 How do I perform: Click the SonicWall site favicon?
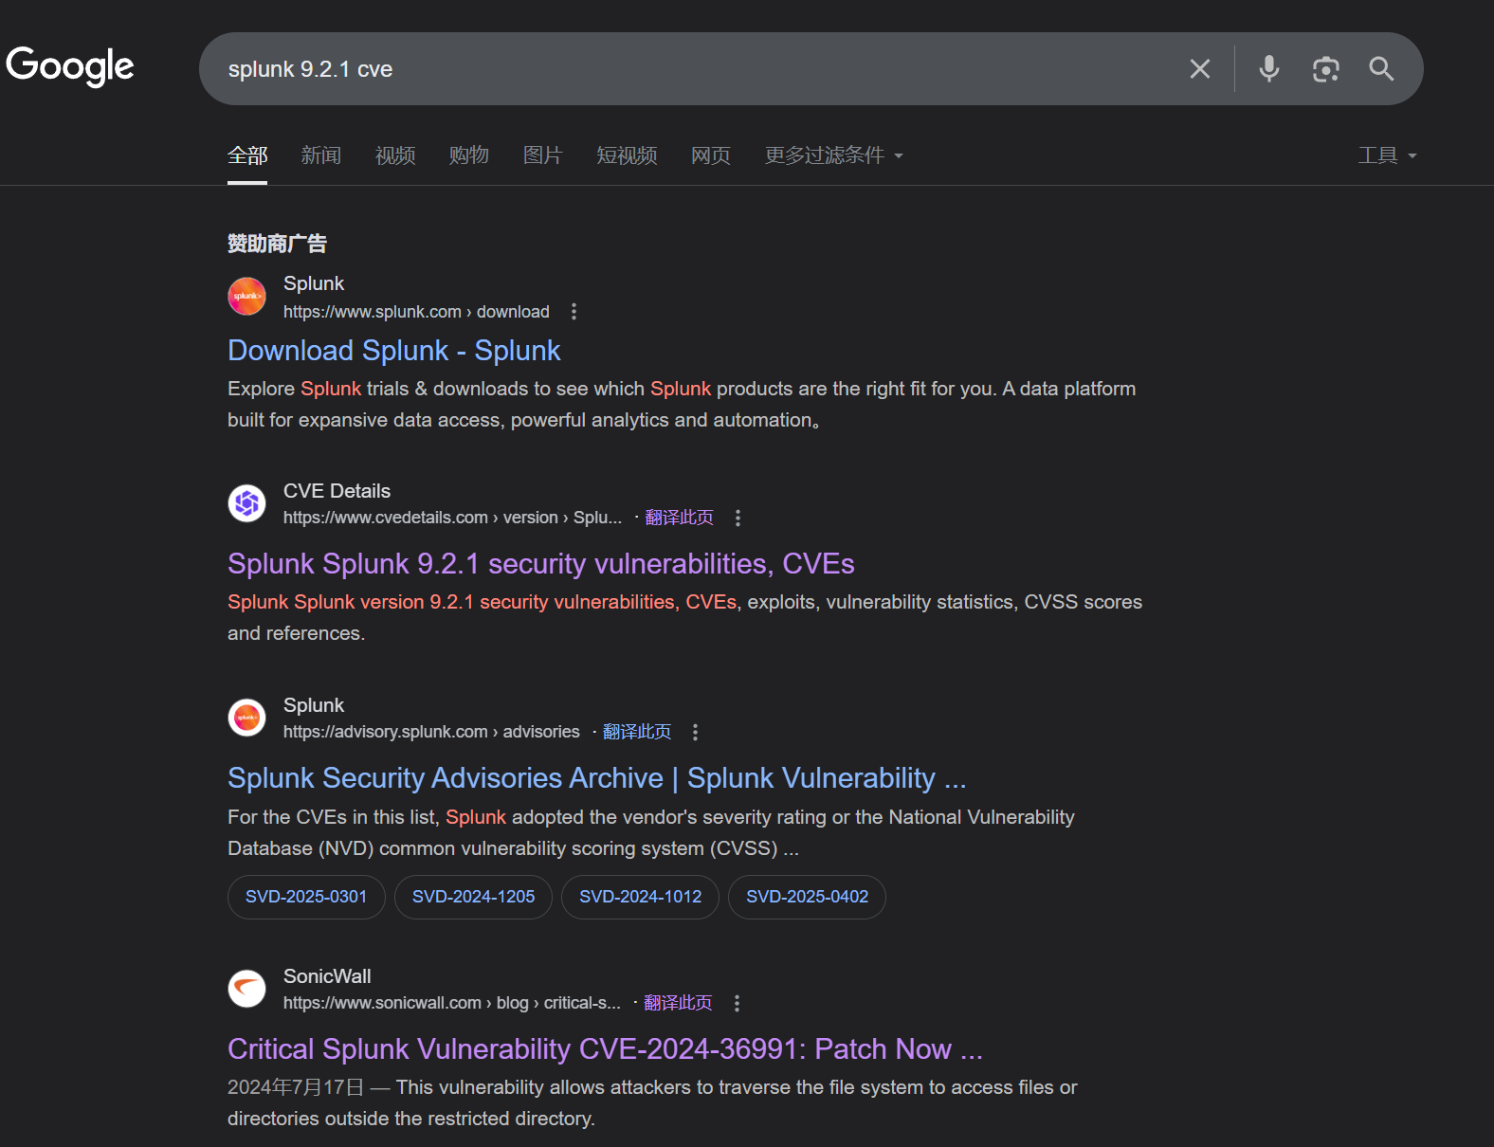247,989
